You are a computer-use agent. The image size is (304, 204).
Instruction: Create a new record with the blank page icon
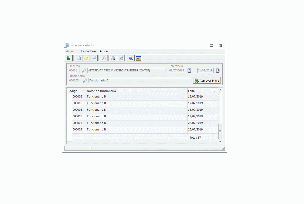click(x=79, y=58)
